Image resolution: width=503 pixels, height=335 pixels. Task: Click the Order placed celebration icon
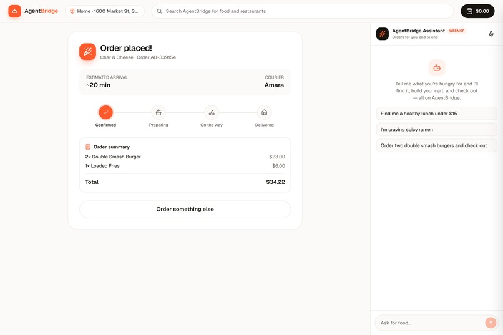(87, 52)
